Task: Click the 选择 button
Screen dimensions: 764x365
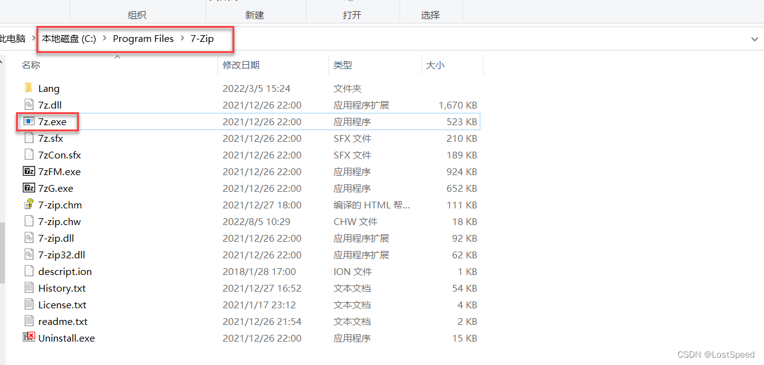Action: pos(430,15)
